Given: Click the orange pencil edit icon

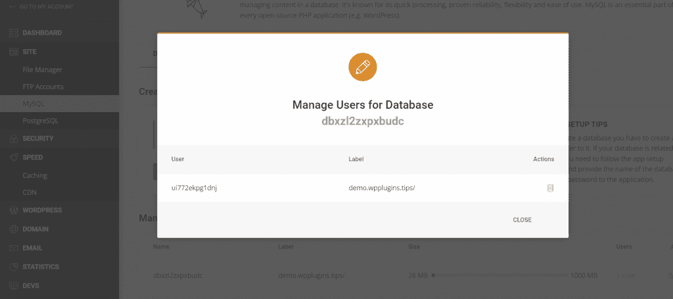Looking at the screenshot, I should [363, 68].
